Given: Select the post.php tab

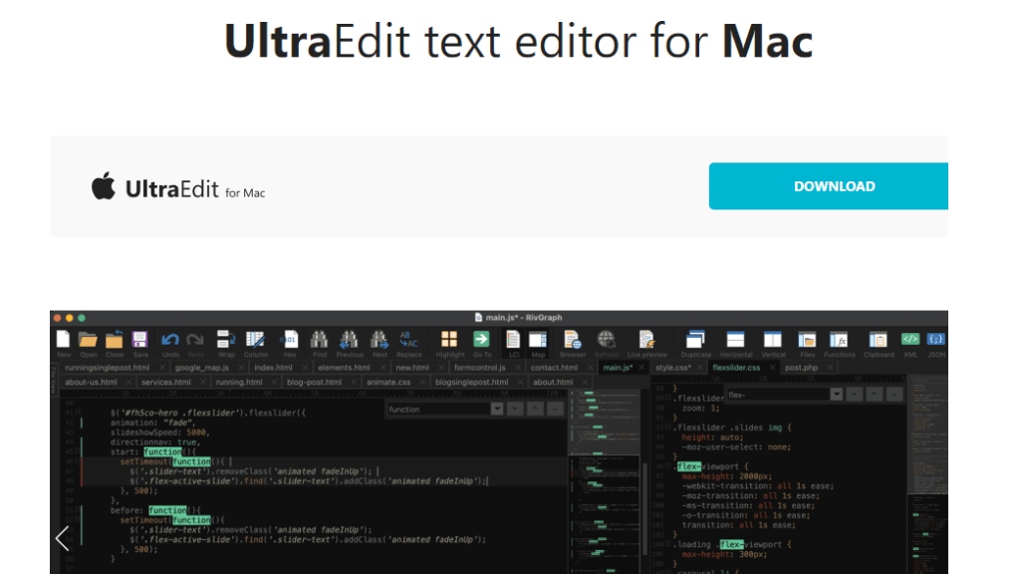Looking at the screenshot, I should 802,368.
